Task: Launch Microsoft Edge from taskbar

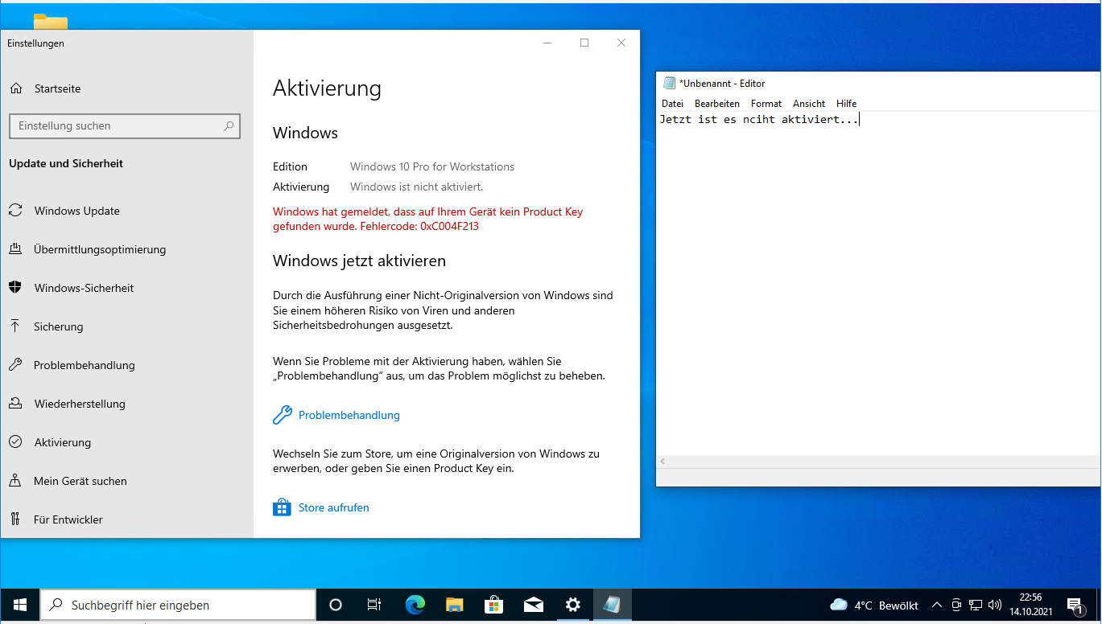Action: (x=415, y=605)
